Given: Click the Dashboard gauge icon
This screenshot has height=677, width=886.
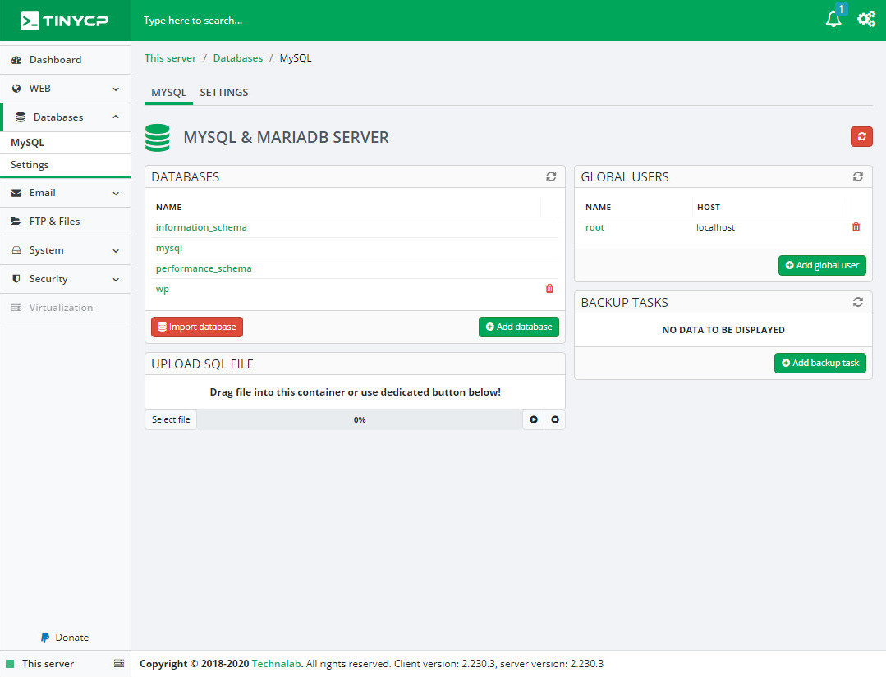Looking at the screenshot, I should point(16,60).
